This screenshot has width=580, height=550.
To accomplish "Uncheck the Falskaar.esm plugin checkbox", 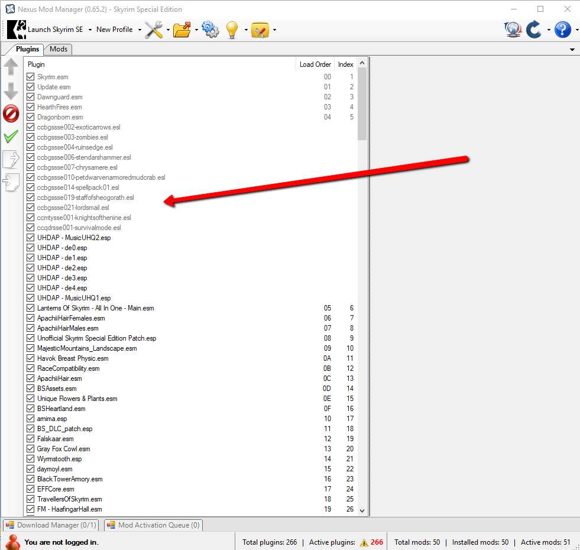I will tap(31, 439).
